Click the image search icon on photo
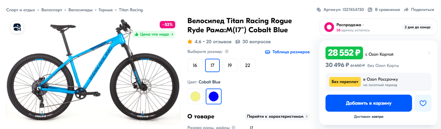 tap(17, 27)
